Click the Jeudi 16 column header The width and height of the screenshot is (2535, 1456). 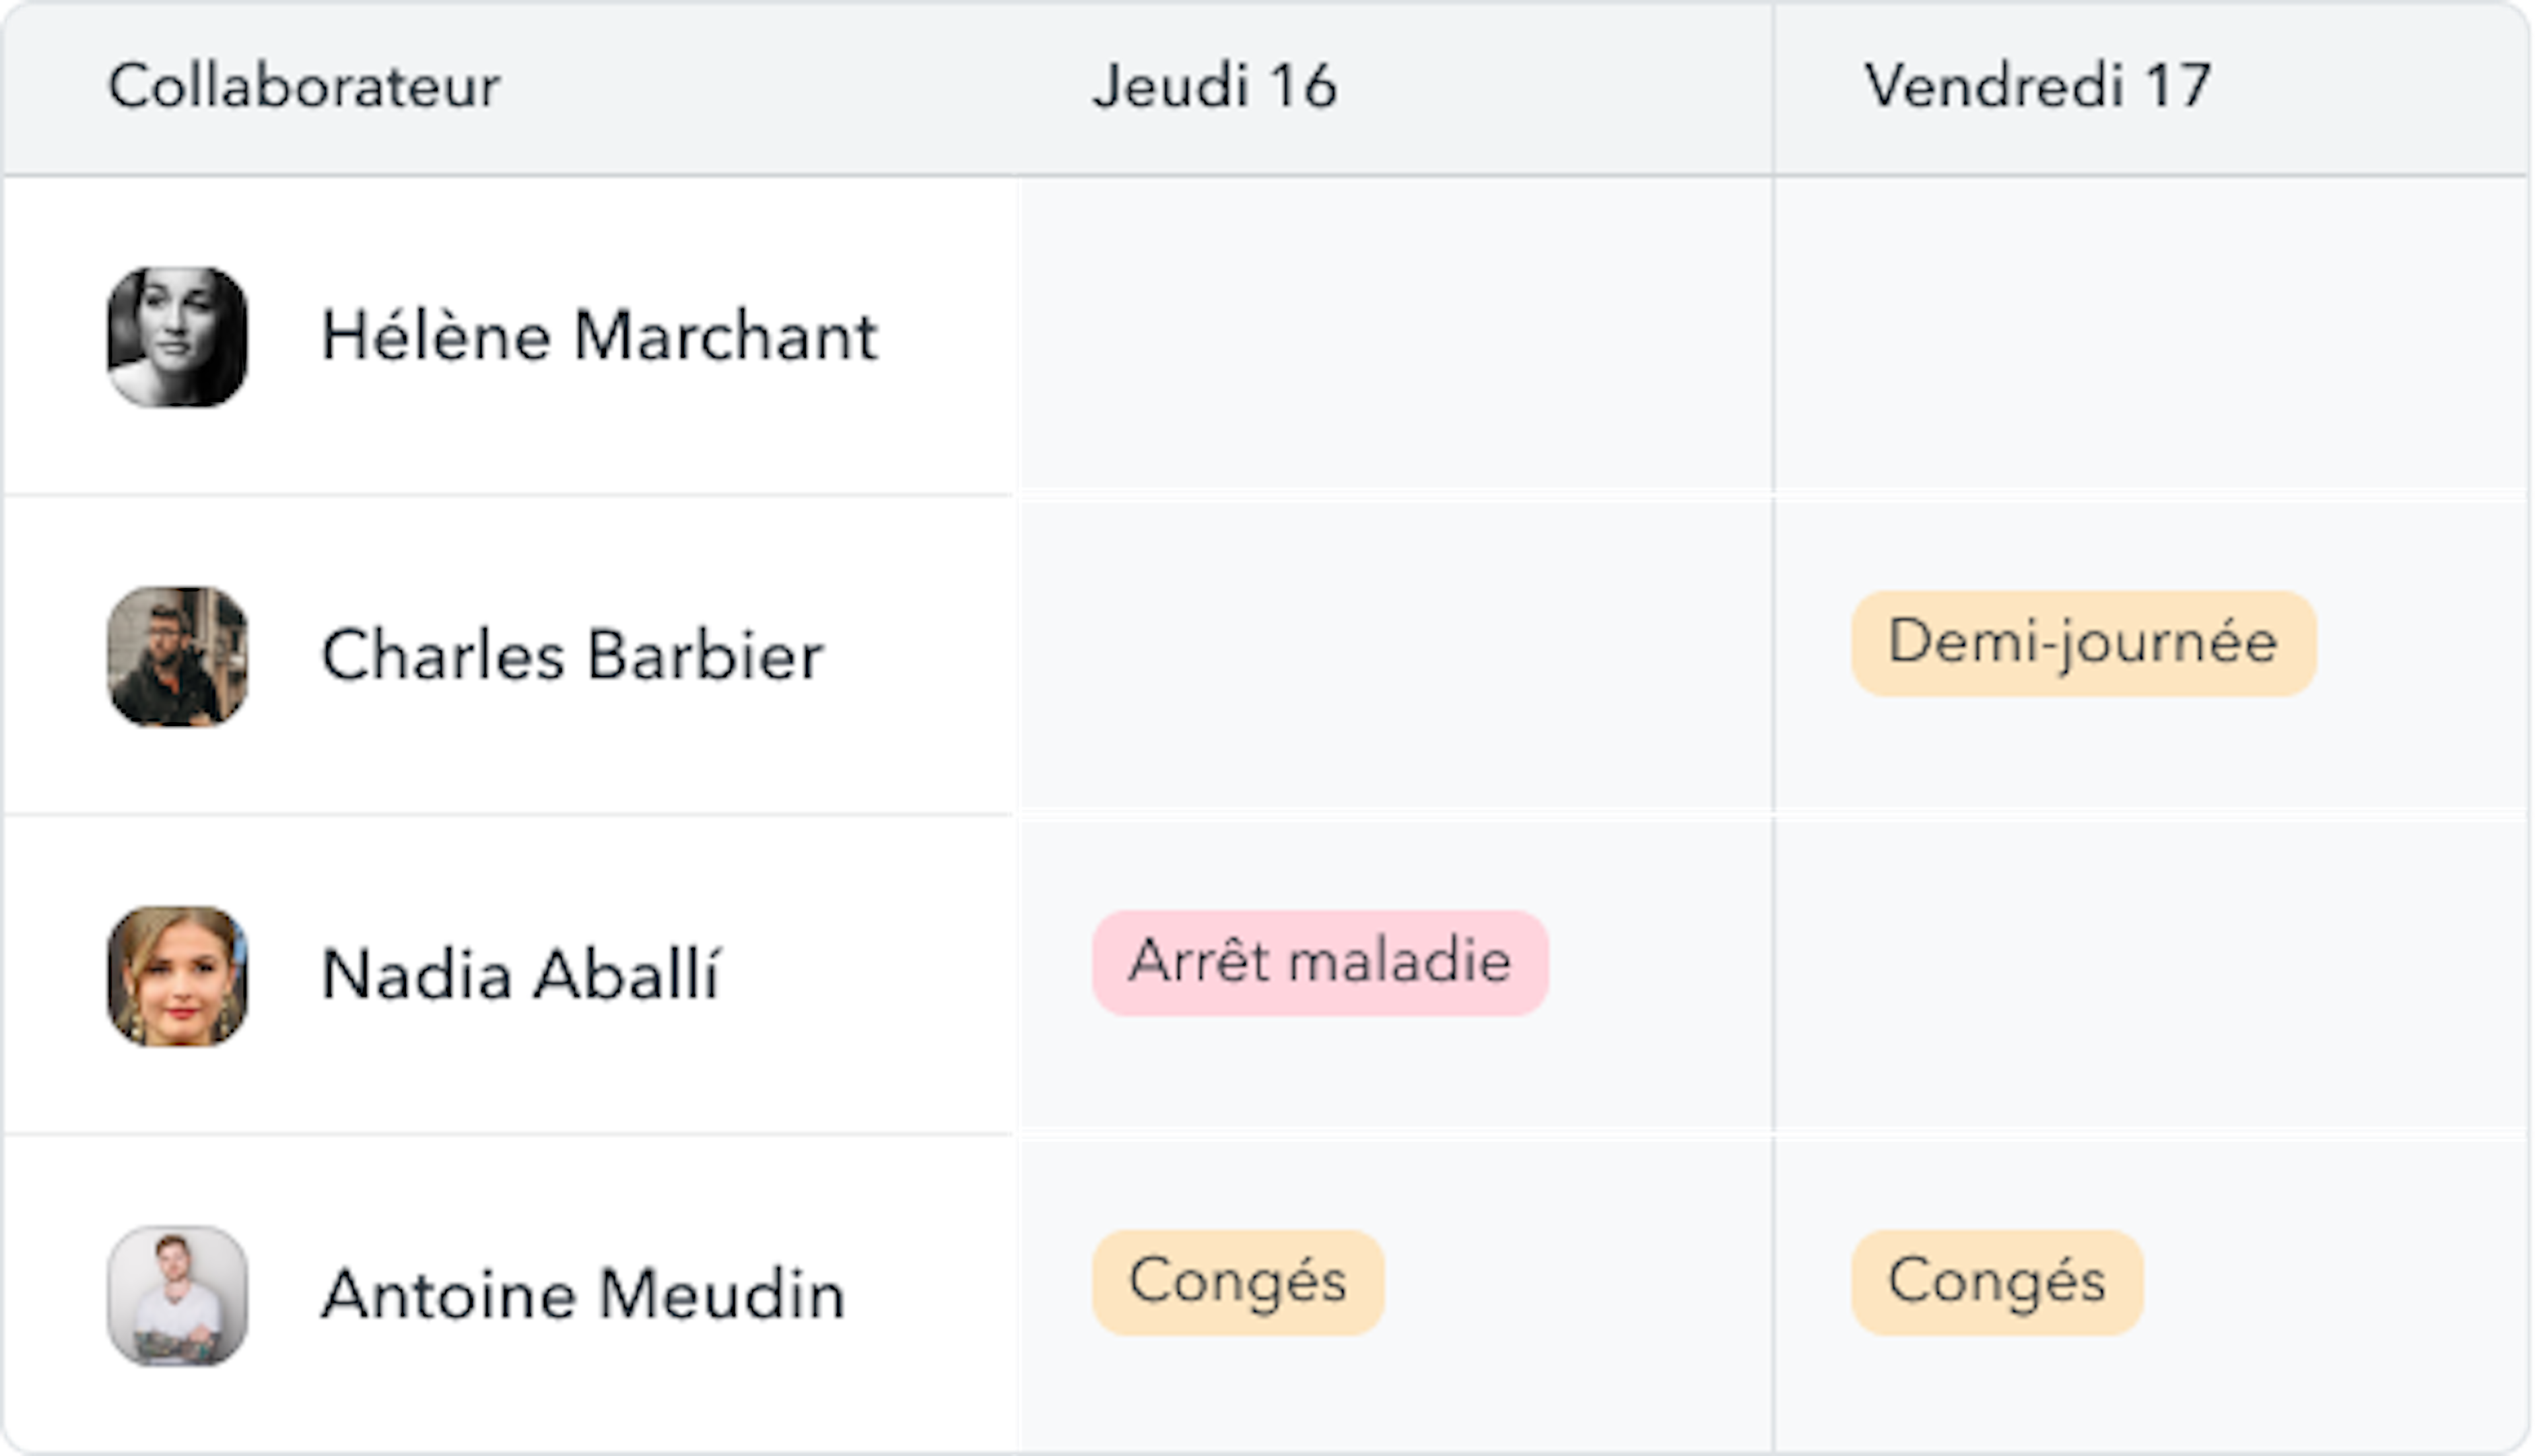pyautogui.click(x=1215, y=86)
